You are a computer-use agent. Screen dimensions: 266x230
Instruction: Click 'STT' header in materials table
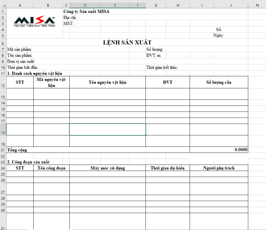(20, 82)
